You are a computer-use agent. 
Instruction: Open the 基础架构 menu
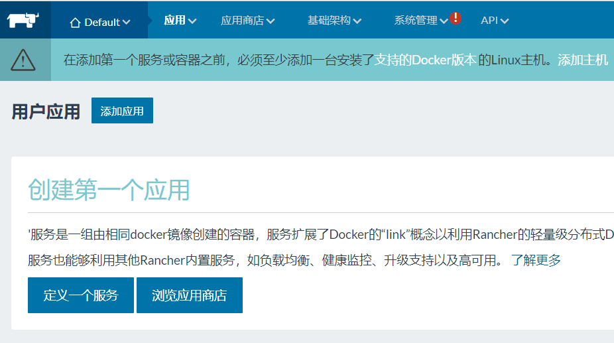(x=334, y=21)
